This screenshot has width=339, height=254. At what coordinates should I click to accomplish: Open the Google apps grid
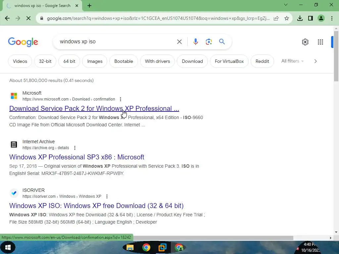[320, 42]
